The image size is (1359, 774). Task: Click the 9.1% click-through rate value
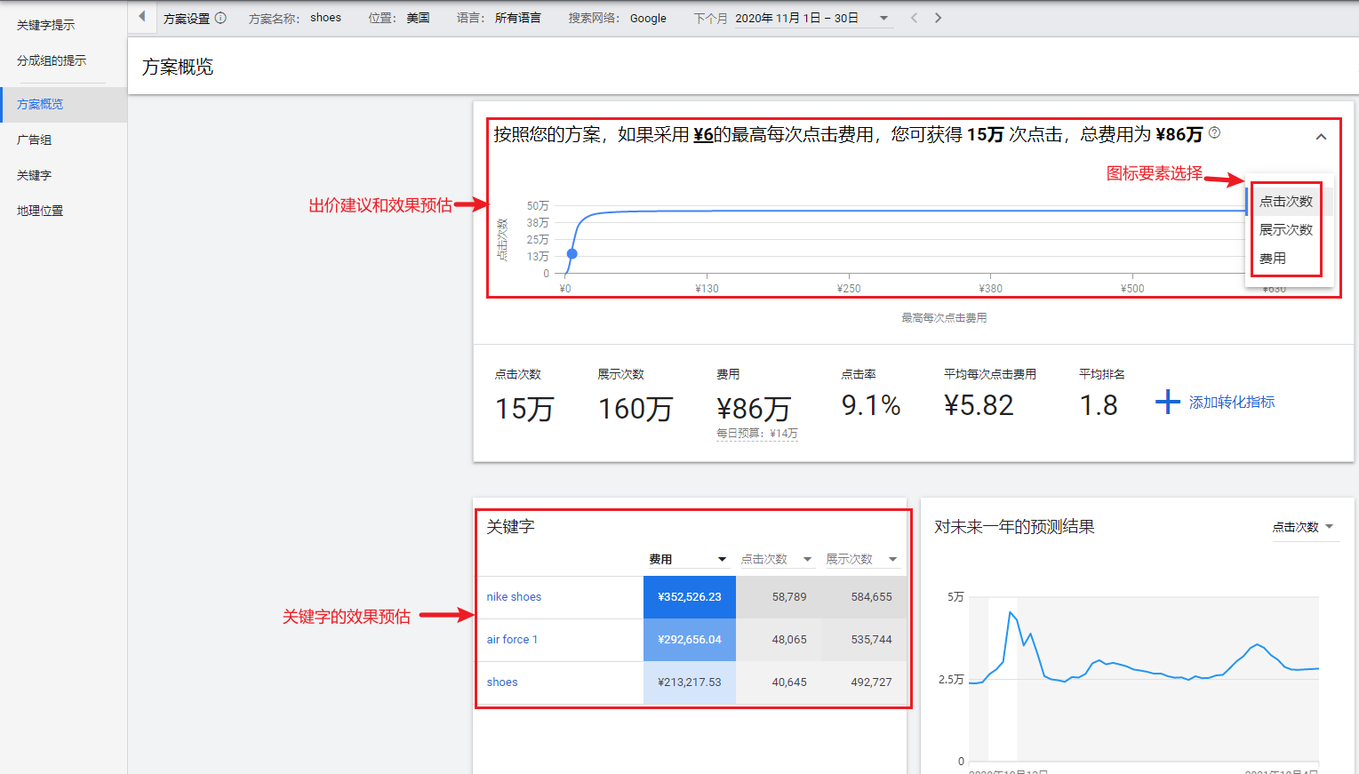point(871,405)
